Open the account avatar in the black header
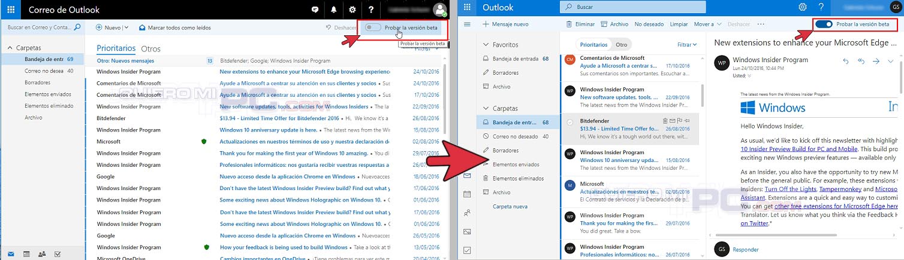 (440, 10)
